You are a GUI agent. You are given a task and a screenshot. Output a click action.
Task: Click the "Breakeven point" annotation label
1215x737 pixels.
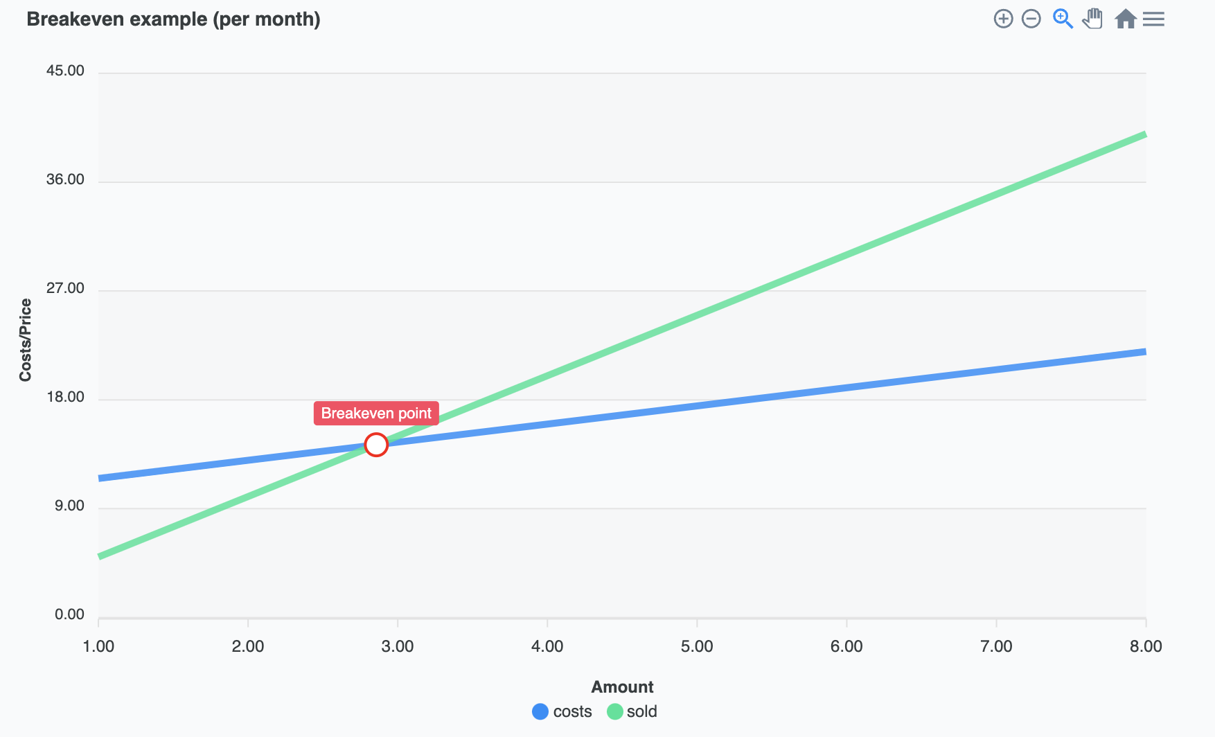tap(376, 414)
